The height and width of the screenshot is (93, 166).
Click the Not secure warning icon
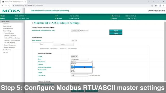(x=13, y=6)
